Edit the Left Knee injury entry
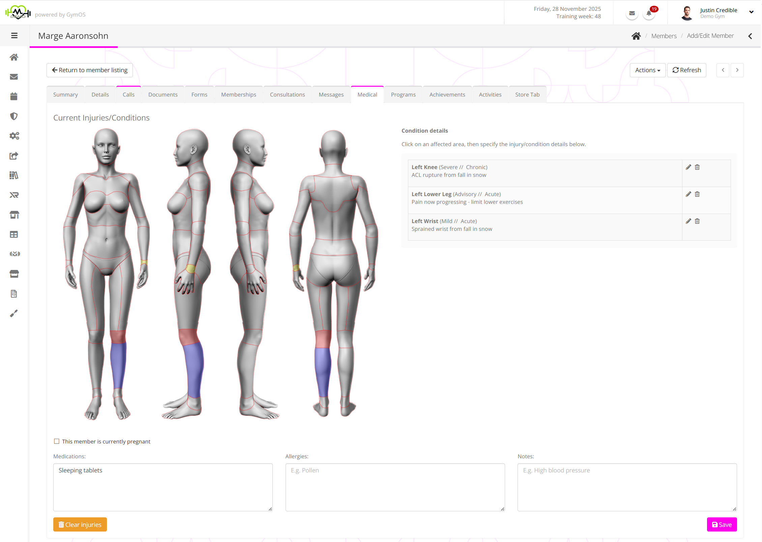Screen dimensions: 762x542 [x=688, y=167]
